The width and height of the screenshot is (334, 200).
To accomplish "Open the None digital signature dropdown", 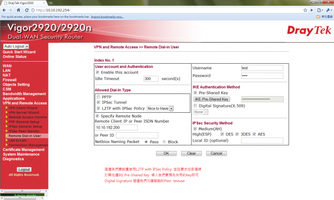I will pos(200,112).
